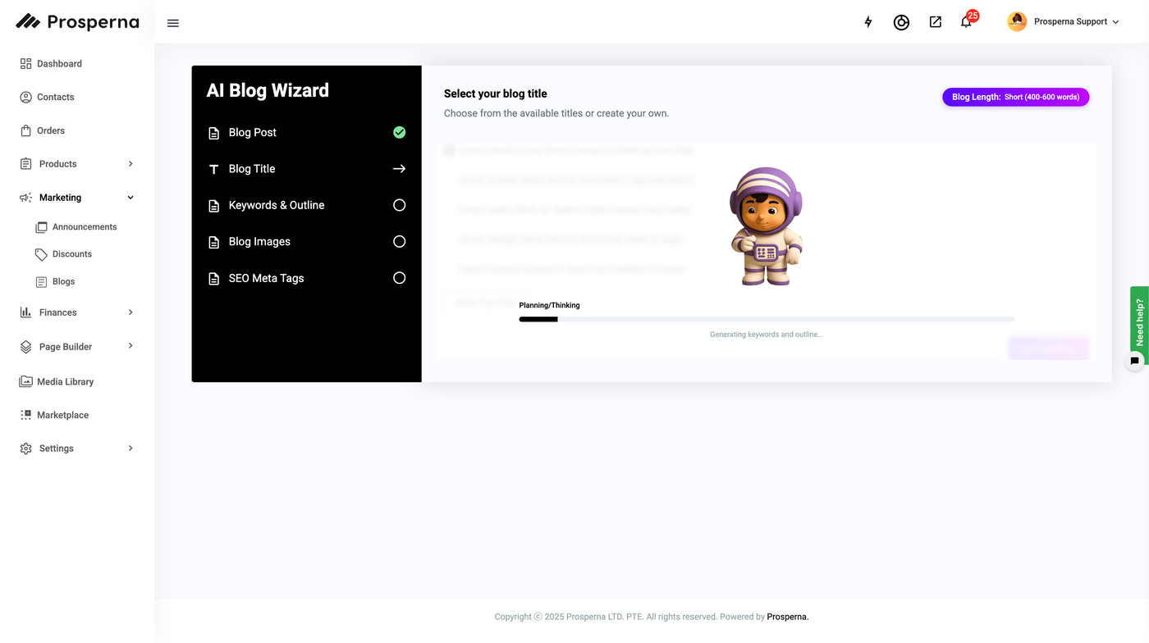The width and height of the screenshot is (1149, 643).
Task: Click the status circle beside Blog Images
Action: (400, 241)
